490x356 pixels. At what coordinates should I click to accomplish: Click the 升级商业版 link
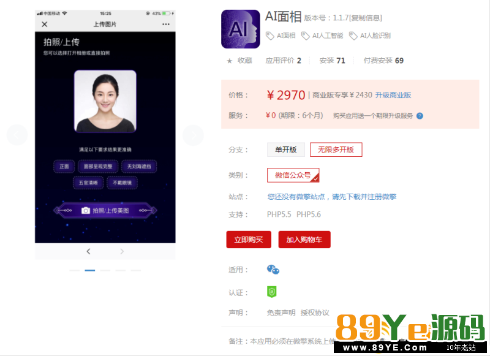pyautogui.click(x=393, y=95)
